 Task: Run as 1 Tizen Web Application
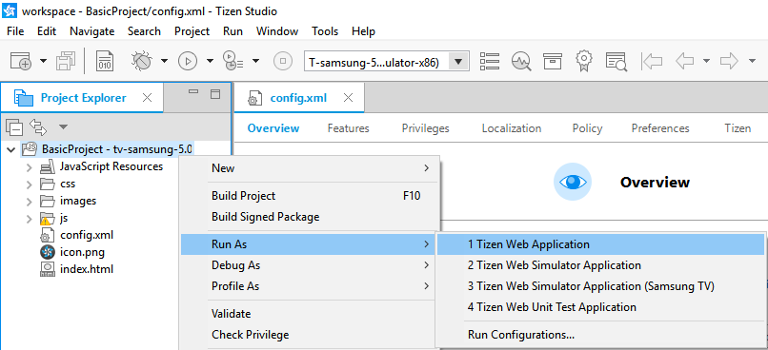(601, 244)
